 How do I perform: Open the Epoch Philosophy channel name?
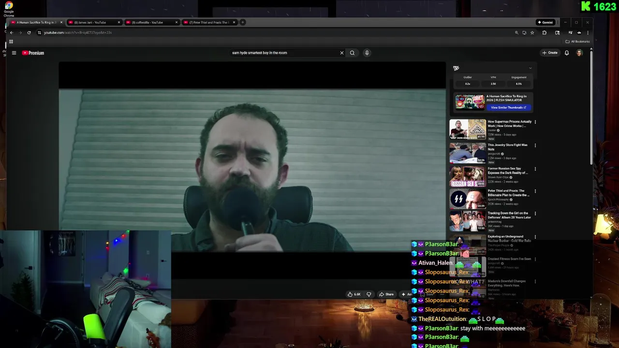(x=498, y=200)
